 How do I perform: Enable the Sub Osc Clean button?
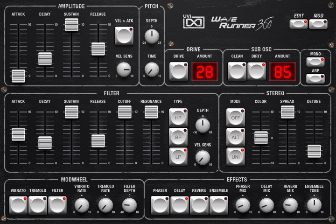pos(237,71)
